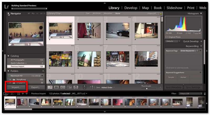
Task: Collapse Keyword Suggestions section triangle
Action: (x=200, y=73)
